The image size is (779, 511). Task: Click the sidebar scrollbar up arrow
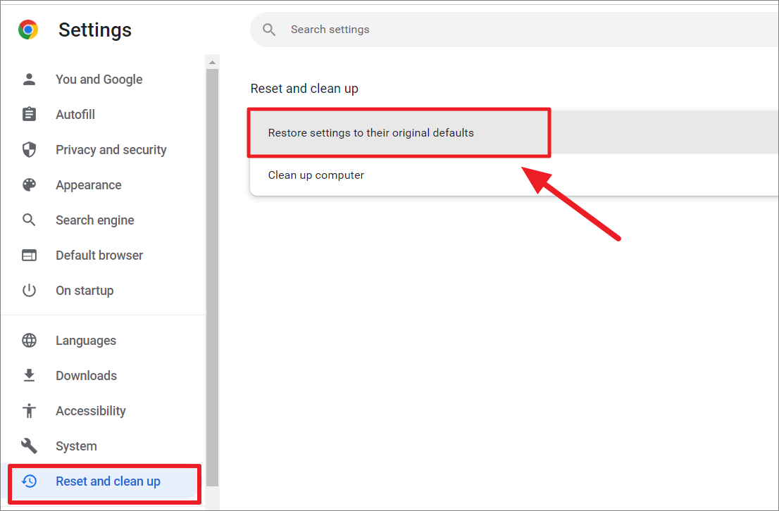(213, 62)
